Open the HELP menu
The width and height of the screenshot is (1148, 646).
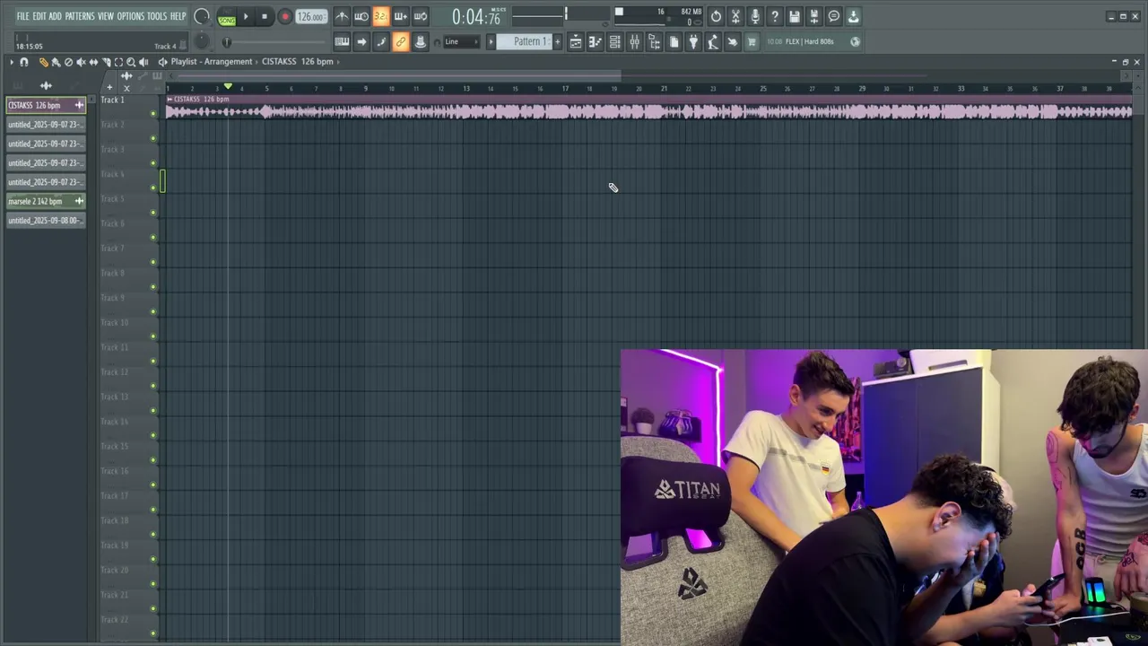(178, 16)
